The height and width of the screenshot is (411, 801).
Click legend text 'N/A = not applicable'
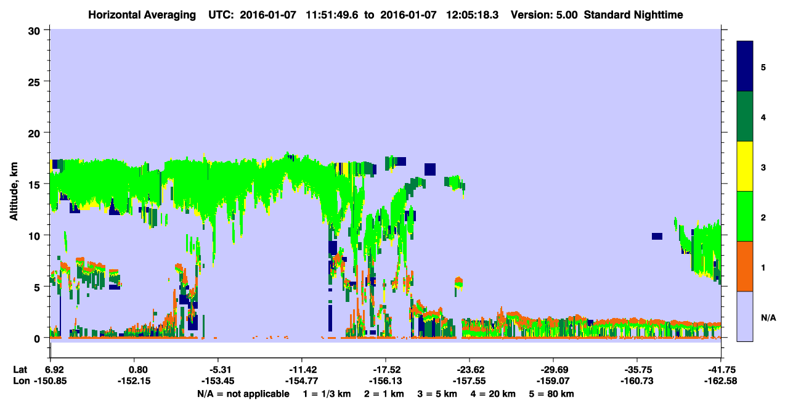tap(243, 394)
